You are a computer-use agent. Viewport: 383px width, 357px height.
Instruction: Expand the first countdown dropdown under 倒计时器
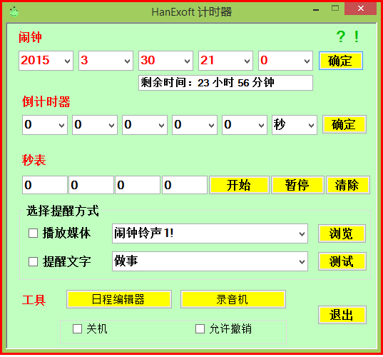(x=45, y=125)
